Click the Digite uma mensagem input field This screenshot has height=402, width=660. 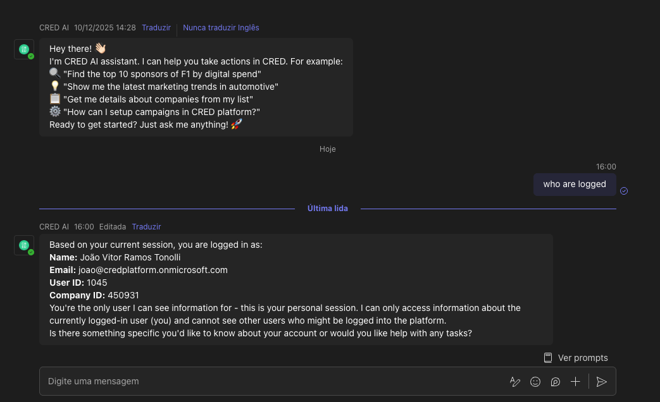click(272, 381)
